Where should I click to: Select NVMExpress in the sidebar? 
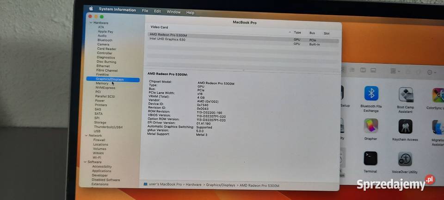tap(105, 88)
